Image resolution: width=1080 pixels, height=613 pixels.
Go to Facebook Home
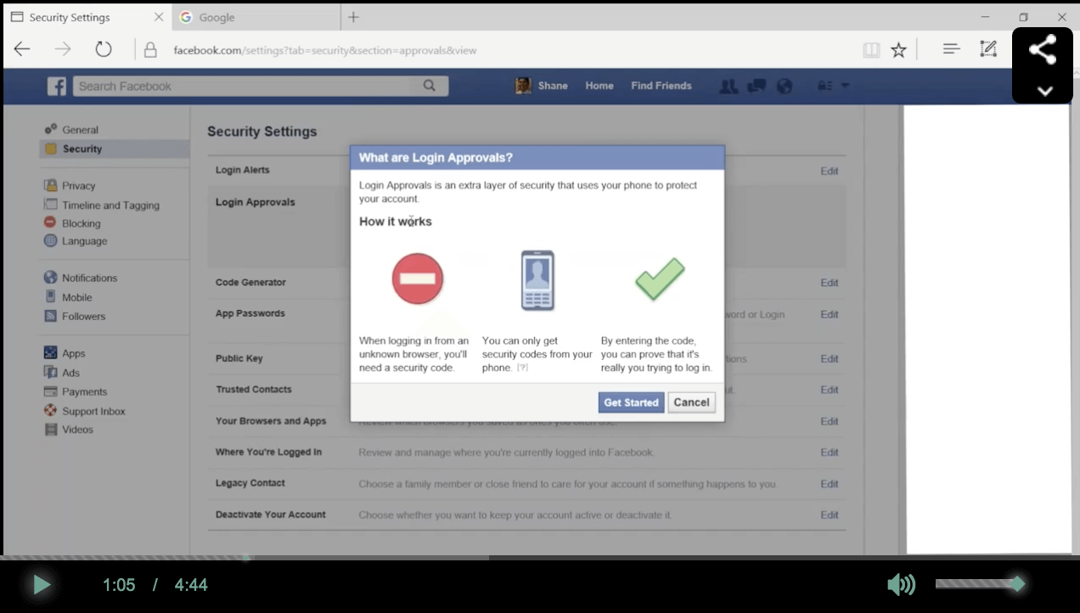tap(599, 86)
